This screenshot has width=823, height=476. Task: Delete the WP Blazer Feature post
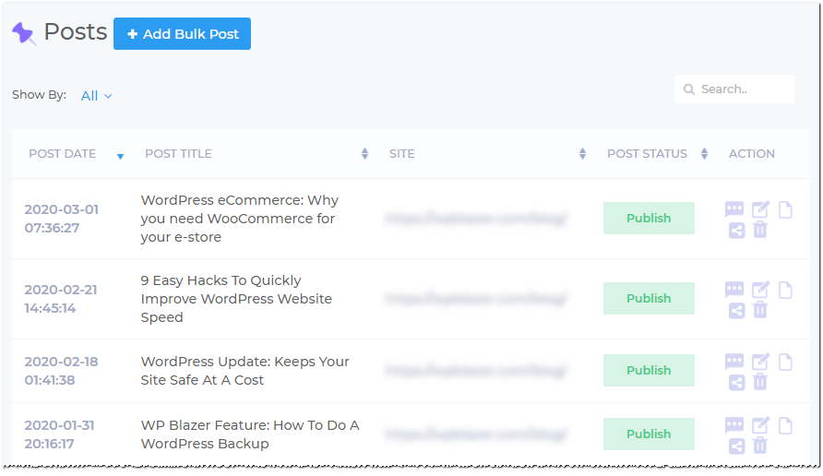760,445
